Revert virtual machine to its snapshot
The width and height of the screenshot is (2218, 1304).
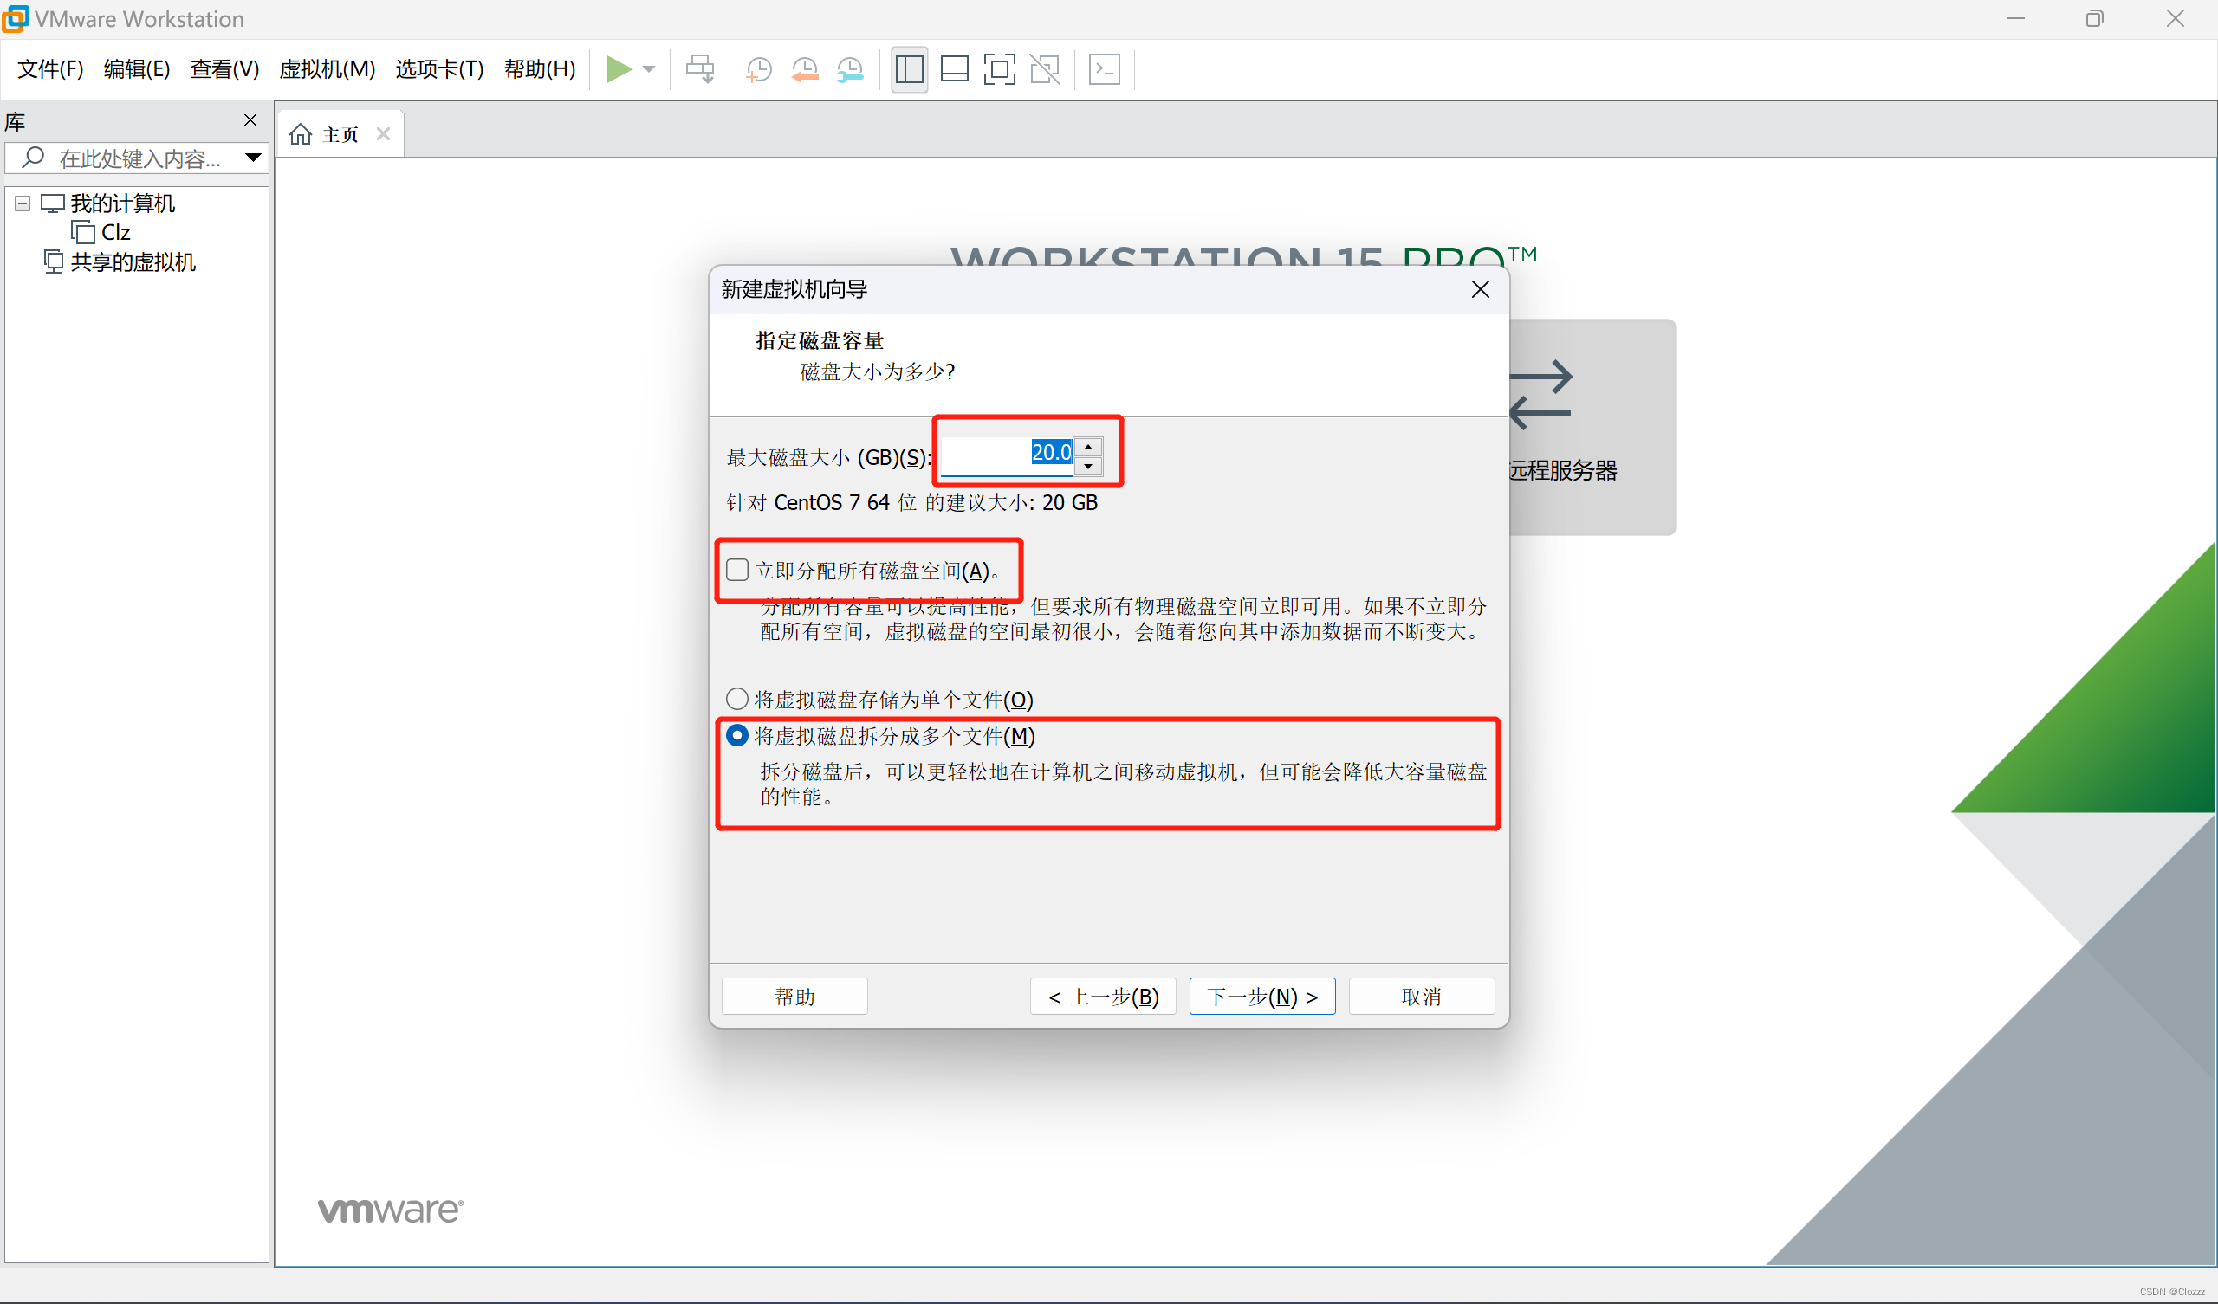pos(805,69)
